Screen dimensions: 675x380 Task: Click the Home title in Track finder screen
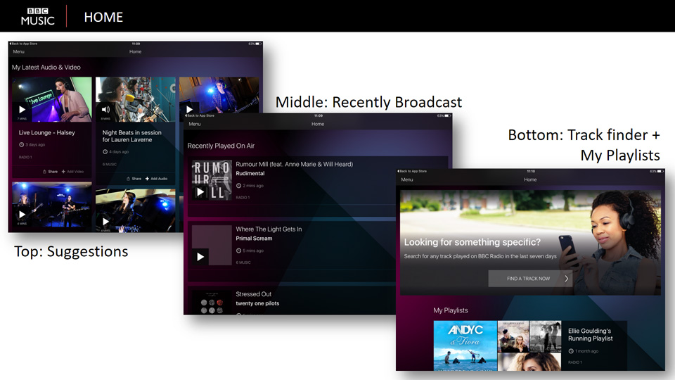point(530,179)
